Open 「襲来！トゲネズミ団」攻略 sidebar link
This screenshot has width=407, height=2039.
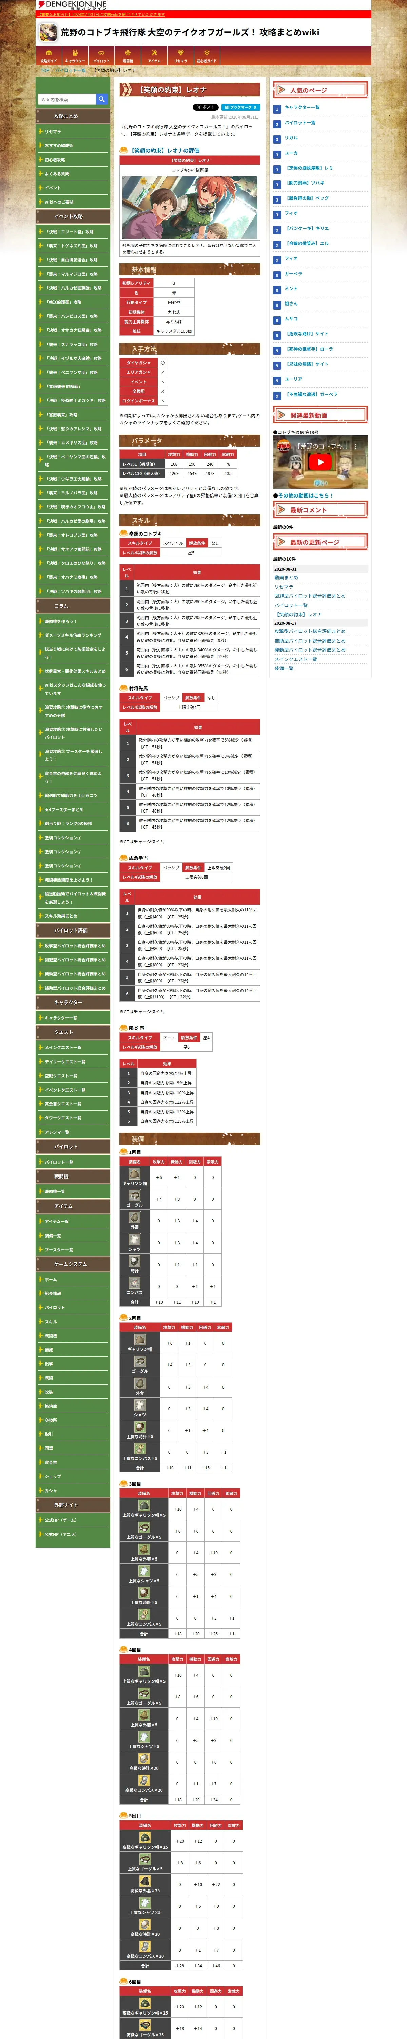click(x=73, y=245)
